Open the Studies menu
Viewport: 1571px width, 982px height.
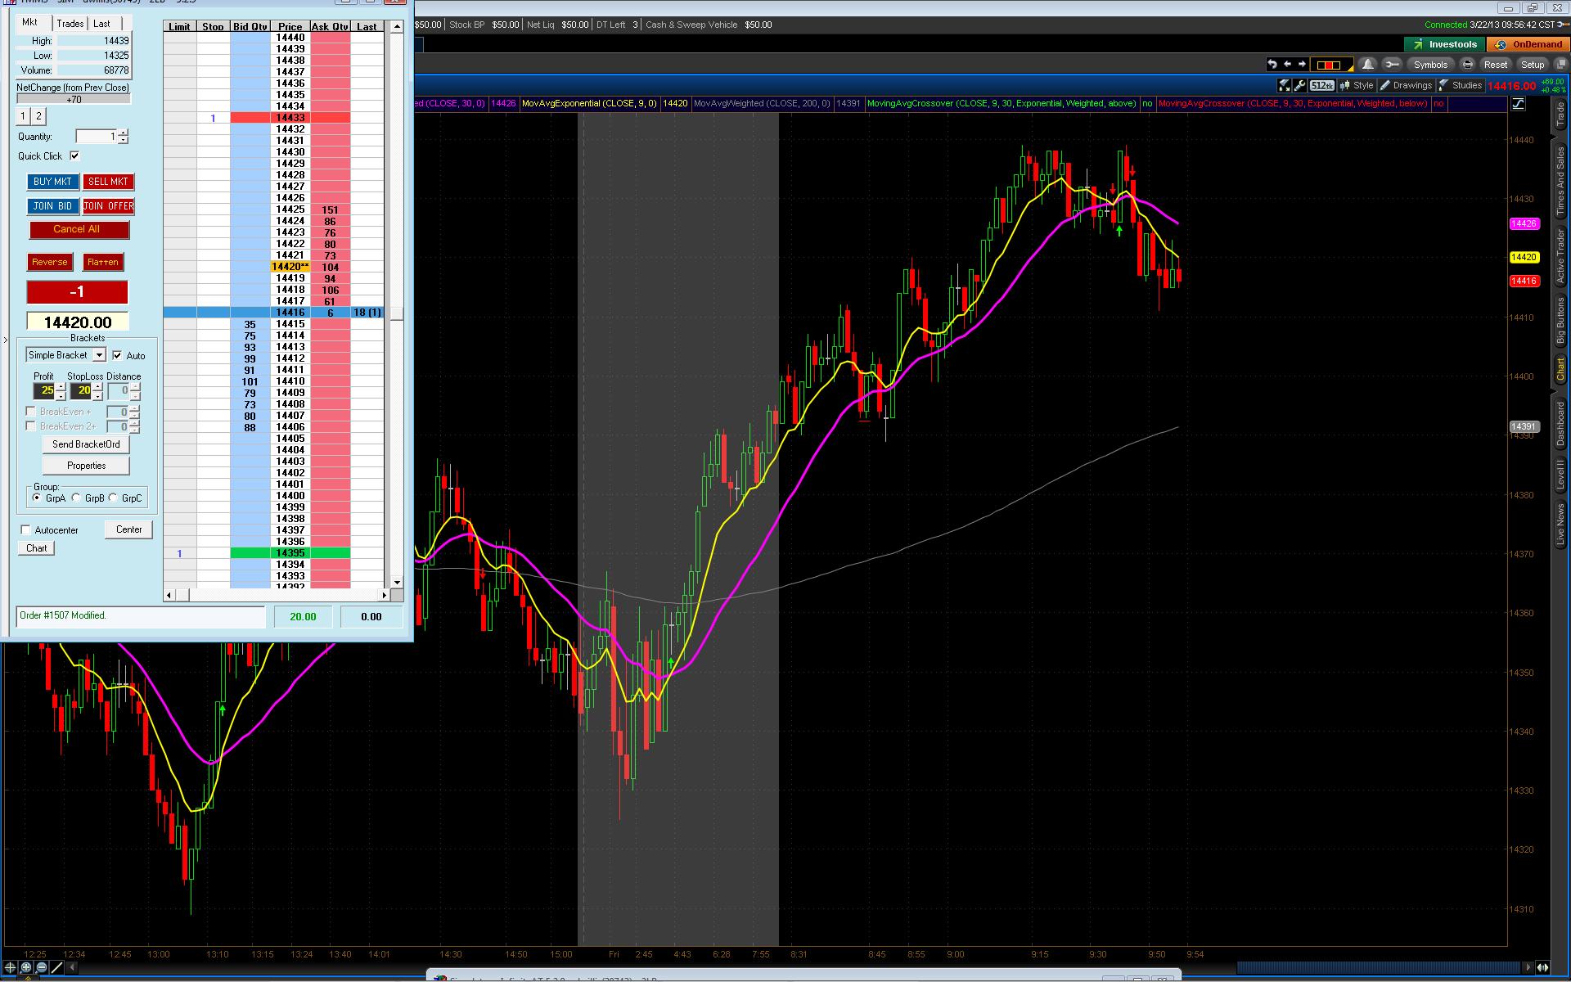(x=1461, y=85)
